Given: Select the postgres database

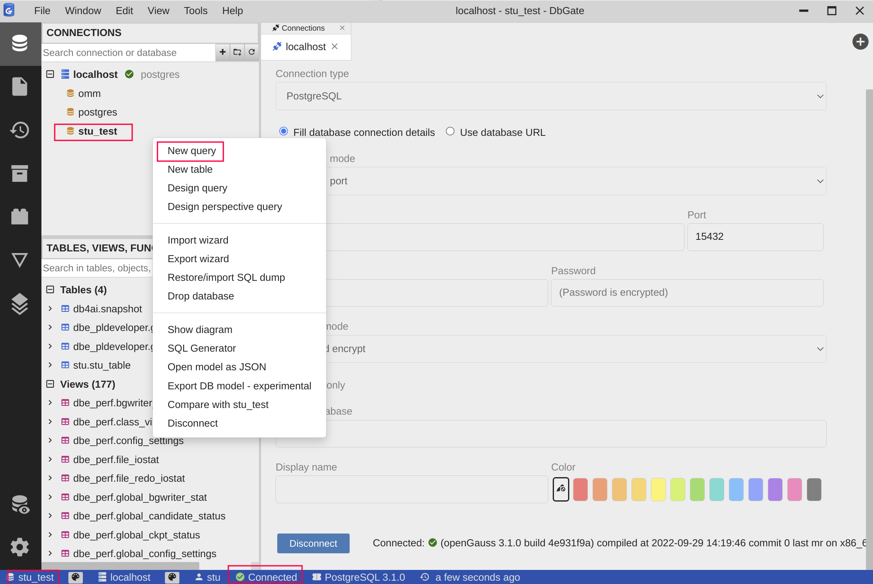Looking at the screenshot, I should tap(92, 112).
